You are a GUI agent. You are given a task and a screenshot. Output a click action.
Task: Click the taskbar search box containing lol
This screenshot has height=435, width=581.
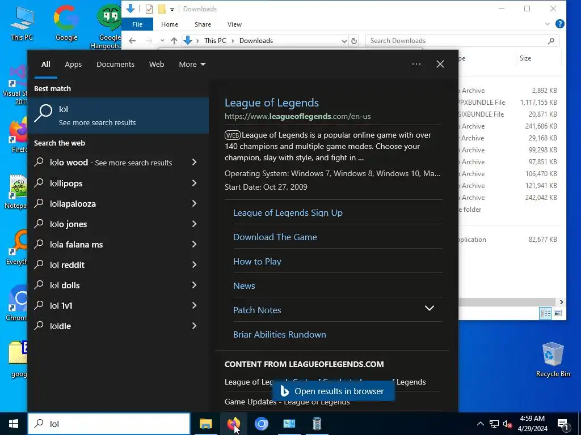pos(109,424)
